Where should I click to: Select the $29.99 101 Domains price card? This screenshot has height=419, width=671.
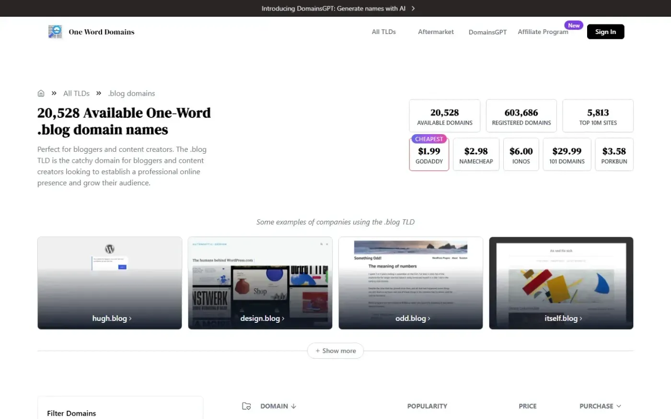click(567, 154)
